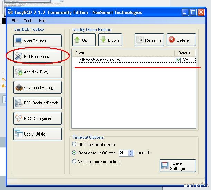The image size is (211, 190).
Task: Select Wait for user selection option
Action: pos(74,161)
